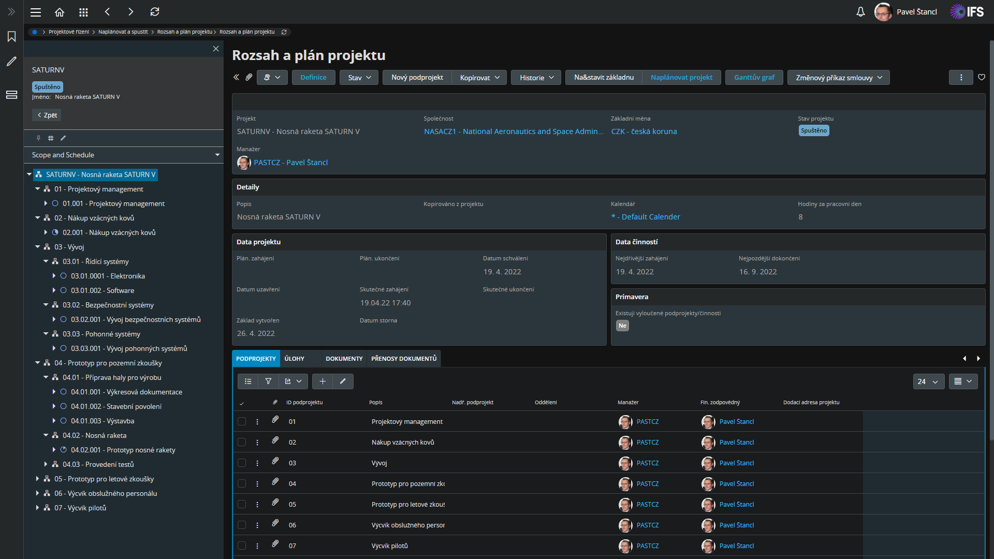Open the more options three-dot button
This screenshot has width=994, height=559.
click(961, 78)
